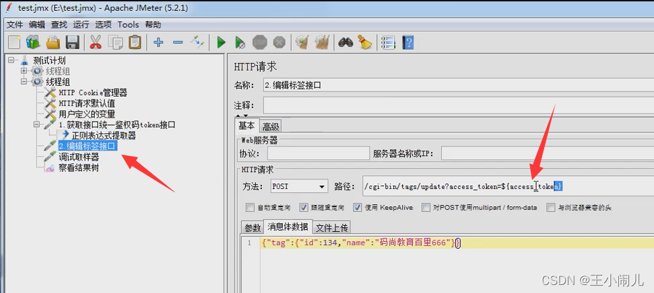Open the 帮助 menu

coord(153,25)
